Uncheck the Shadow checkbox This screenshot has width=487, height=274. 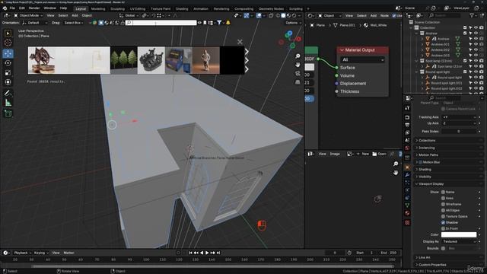(443, 222)
